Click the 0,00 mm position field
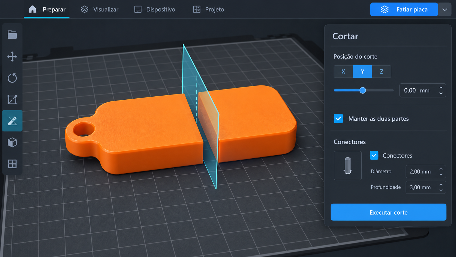 [x=423, y=90]
